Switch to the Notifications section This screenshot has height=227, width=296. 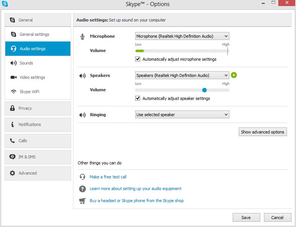[x=29, y=124]
